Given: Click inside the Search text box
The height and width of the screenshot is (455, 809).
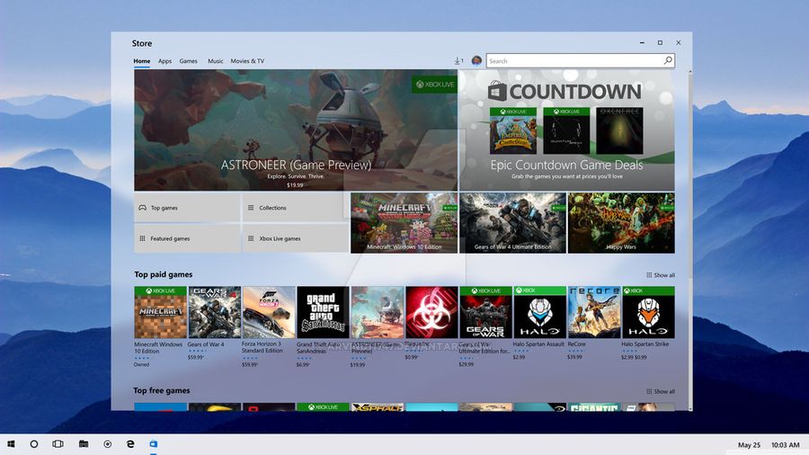Looking at the screenshot, I should 573,61.
